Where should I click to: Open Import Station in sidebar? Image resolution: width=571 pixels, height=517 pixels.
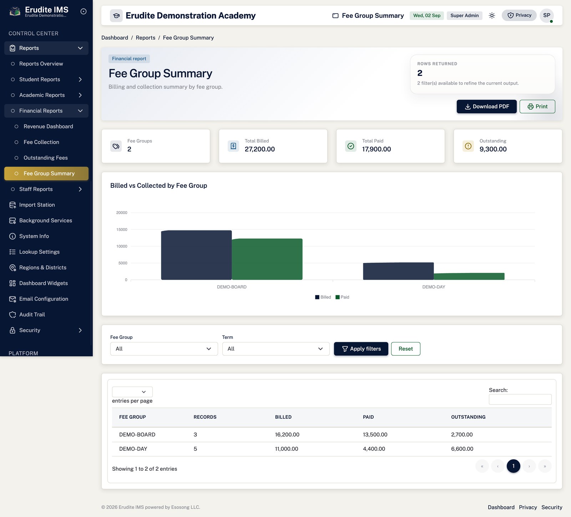46,205
